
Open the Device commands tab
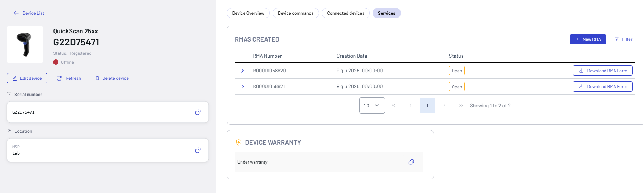click(x=296, y=13)
